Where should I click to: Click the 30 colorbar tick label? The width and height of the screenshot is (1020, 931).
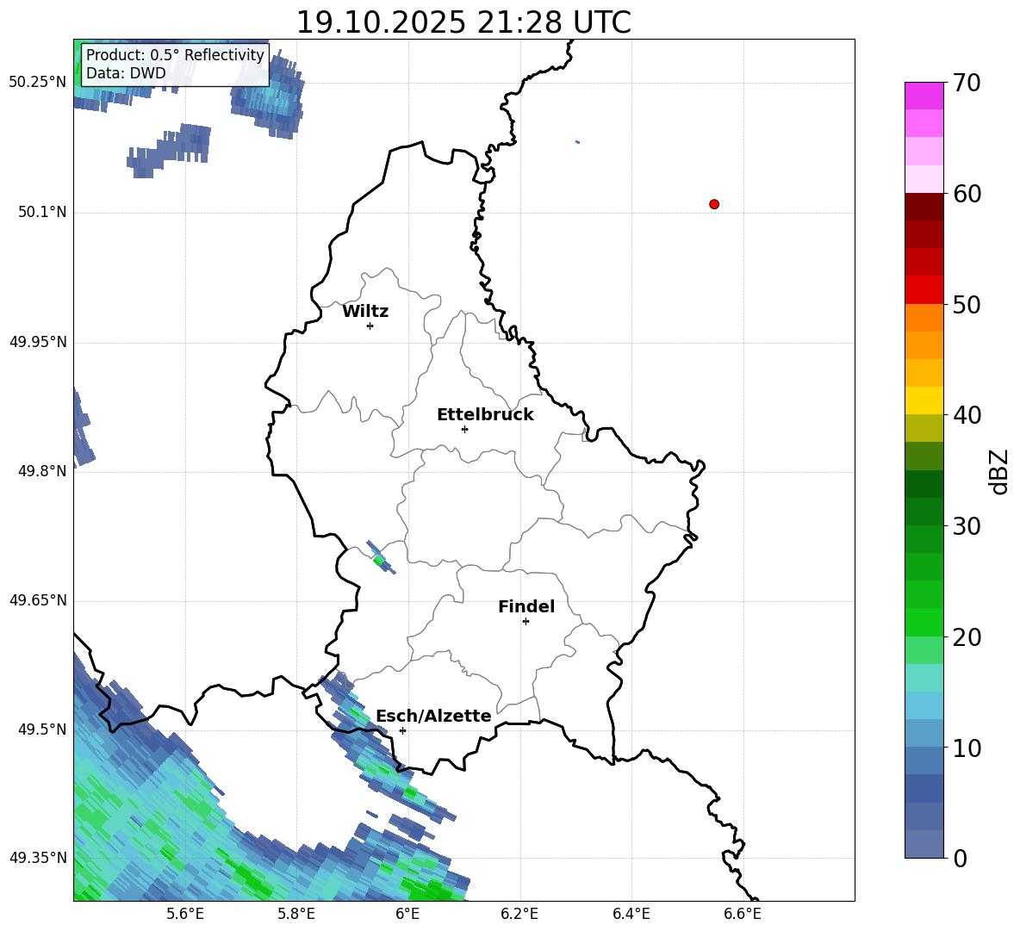click(x=967, y=526)
